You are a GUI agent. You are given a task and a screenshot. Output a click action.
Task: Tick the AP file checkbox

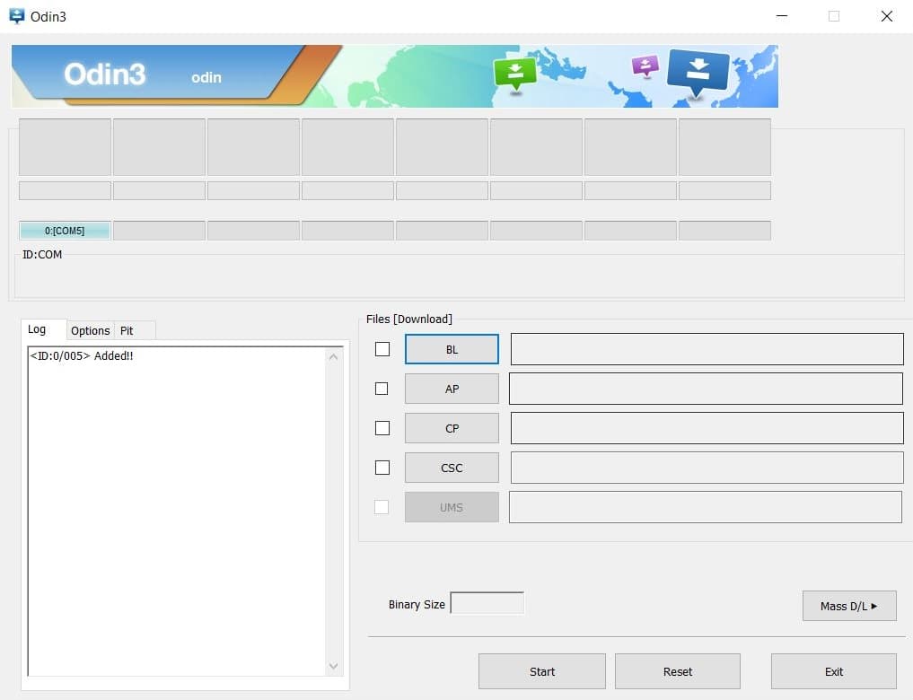coord(382,389)
